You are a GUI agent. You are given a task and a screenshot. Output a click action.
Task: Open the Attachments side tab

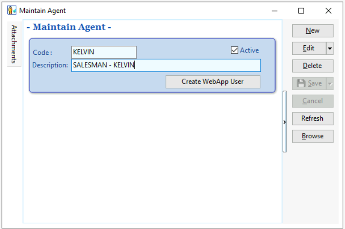click(14, 44)
